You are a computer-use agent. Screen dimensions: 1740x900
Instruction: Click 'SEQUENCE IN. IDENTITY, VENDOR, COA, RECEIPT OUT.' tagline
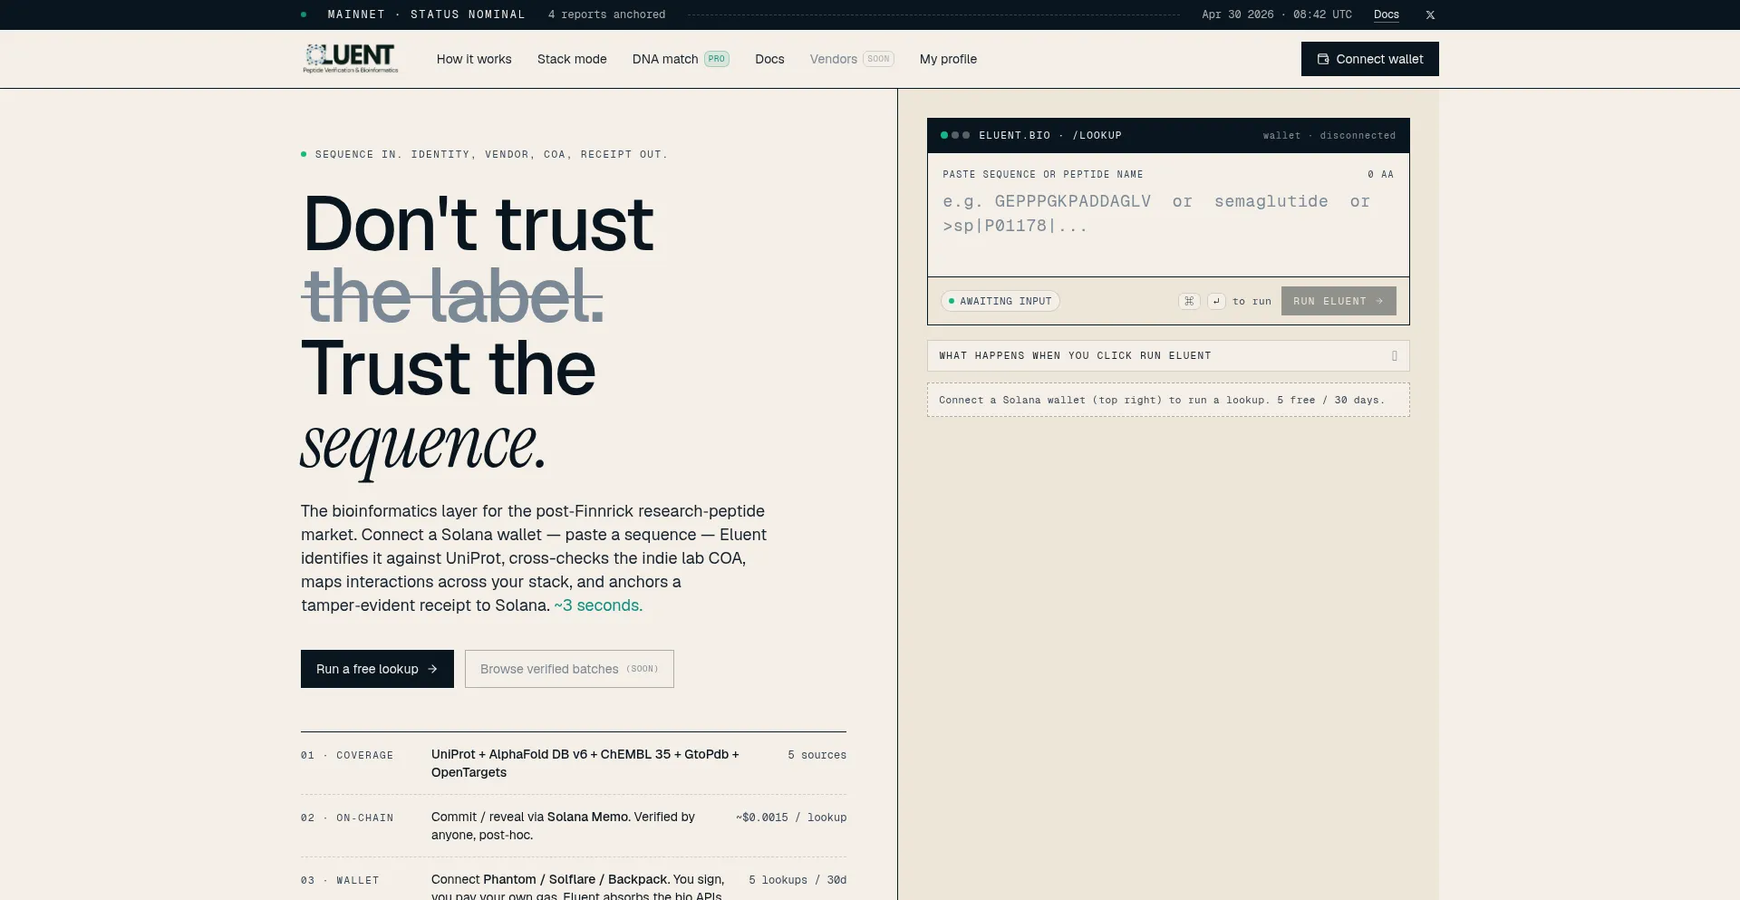click(x=491, y=154)
